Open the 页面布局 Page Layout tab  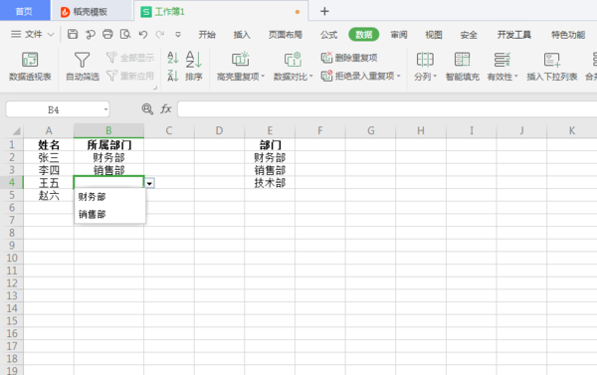coord(286,35)
